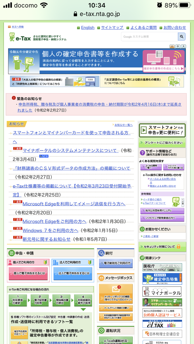Open 地方公共団体用マニュアル button

pos(162,210)
